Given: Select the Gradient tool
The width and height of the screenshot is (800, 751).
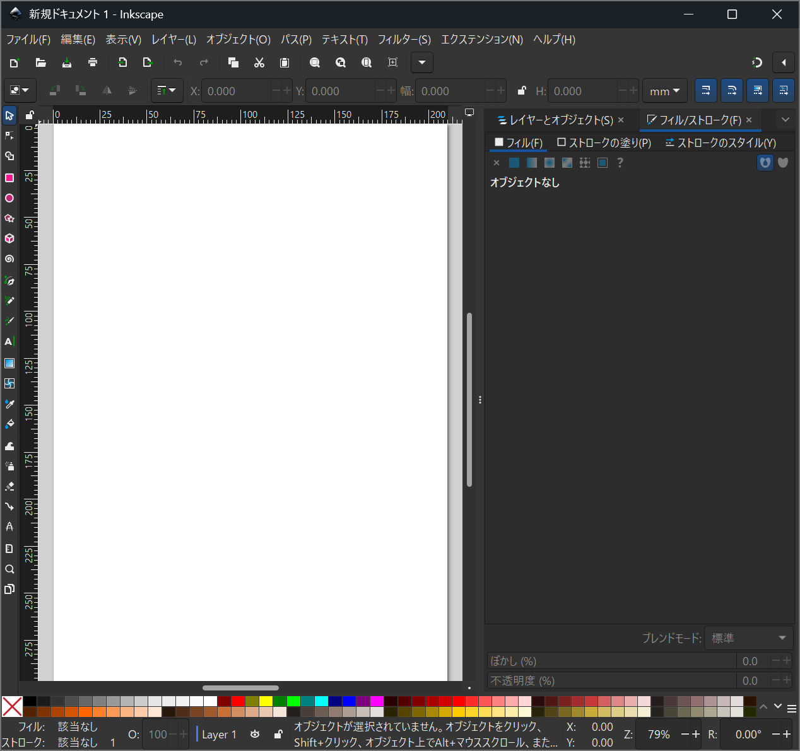Looking at the screenshot, I should click(x=9, y=363).
